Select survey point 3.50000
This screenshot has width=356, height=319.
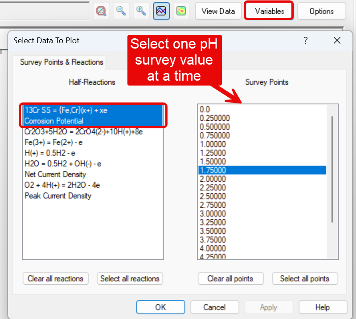pyautogui.click(x=262, y=231)
